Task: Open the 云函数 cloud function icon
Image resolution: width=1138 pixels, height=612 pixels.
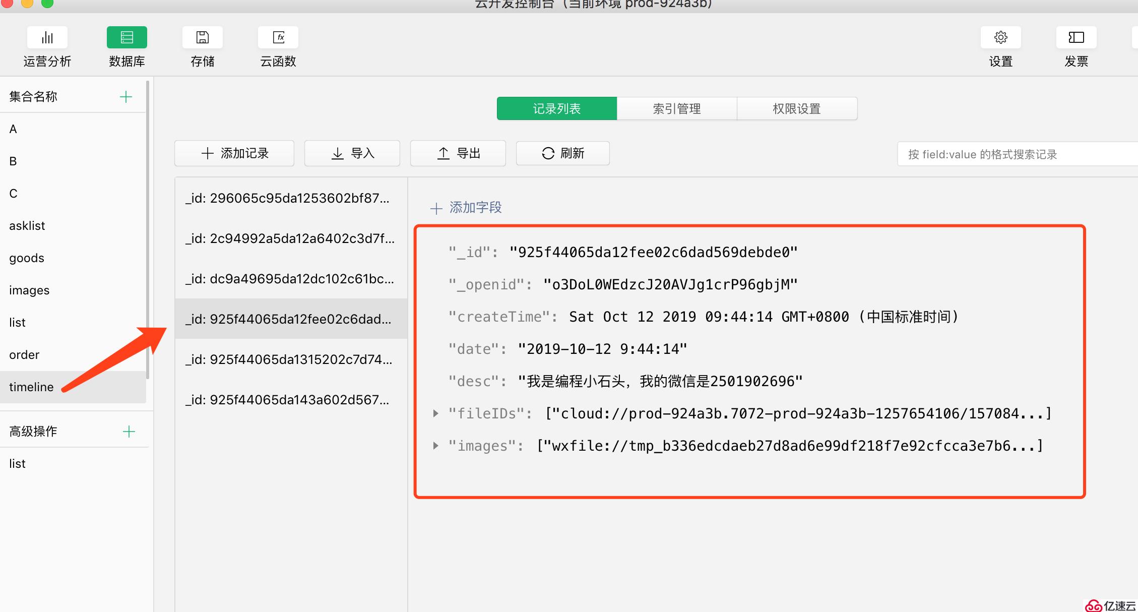Action: tap(278, 37)
